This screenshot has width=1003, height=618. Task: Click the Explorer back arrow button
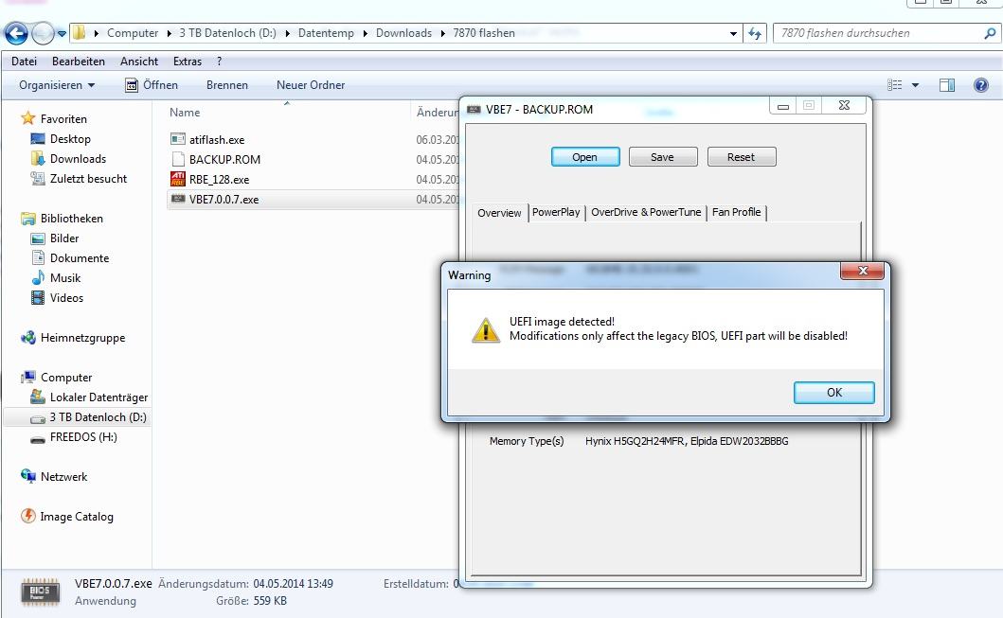coord(17,33)
